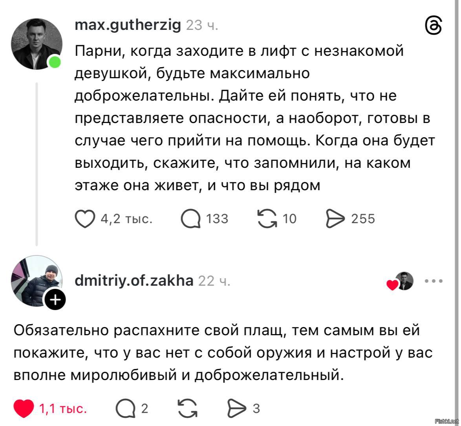Repost the max.gutherzig post
Screen dimensions: 461x426
click(x=266, y=219)
